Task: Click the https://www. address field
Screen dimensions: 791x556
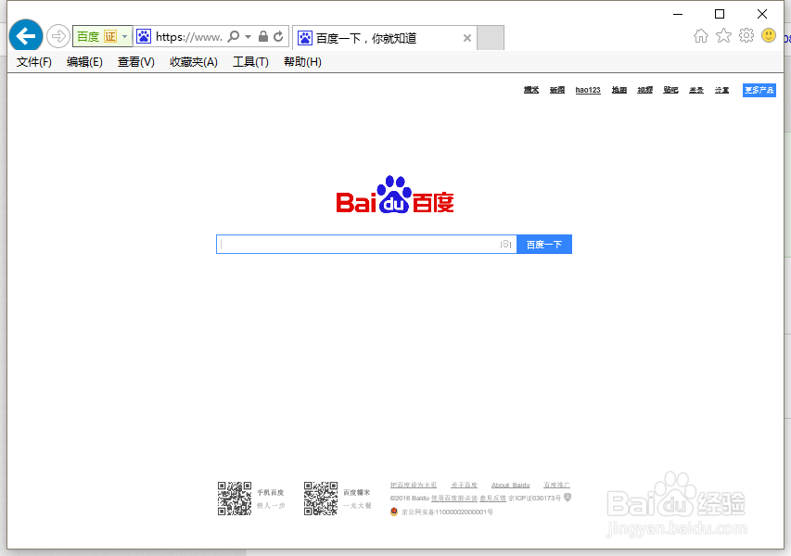Action: pos(188,37)
